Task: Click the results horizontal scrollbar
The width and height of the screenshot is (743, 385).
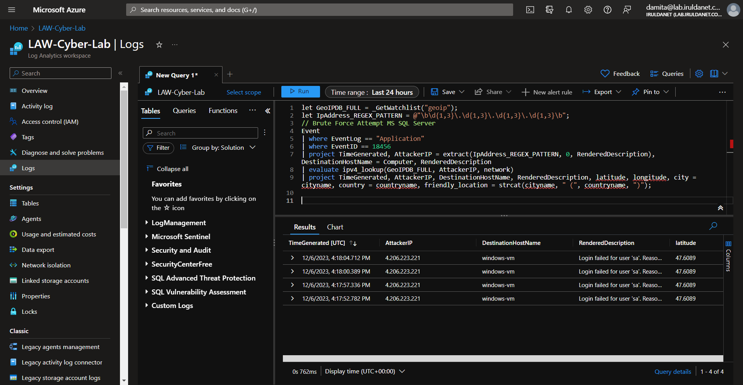Action: point(503,359)
